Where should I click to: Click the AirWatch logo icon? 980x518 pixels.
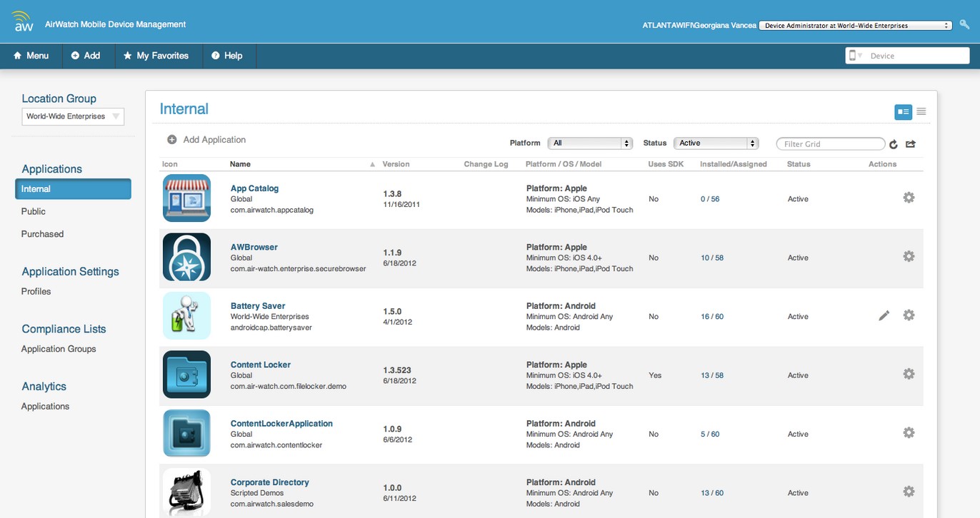(x=24, y=21)
